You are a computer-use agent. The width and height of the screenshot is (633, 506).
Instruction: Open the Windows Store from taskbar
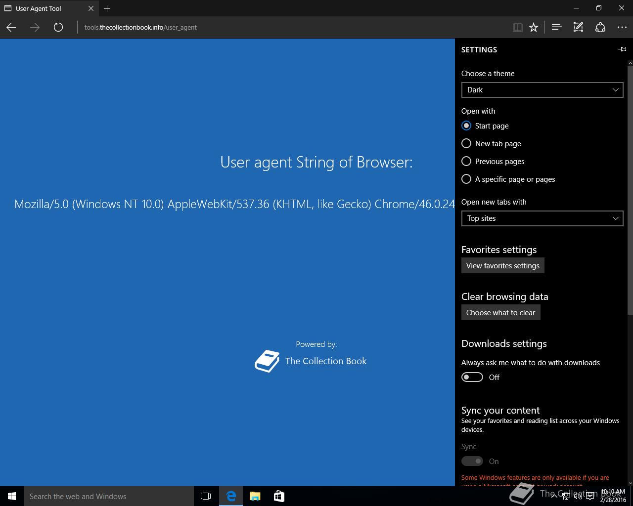[279, 496]
